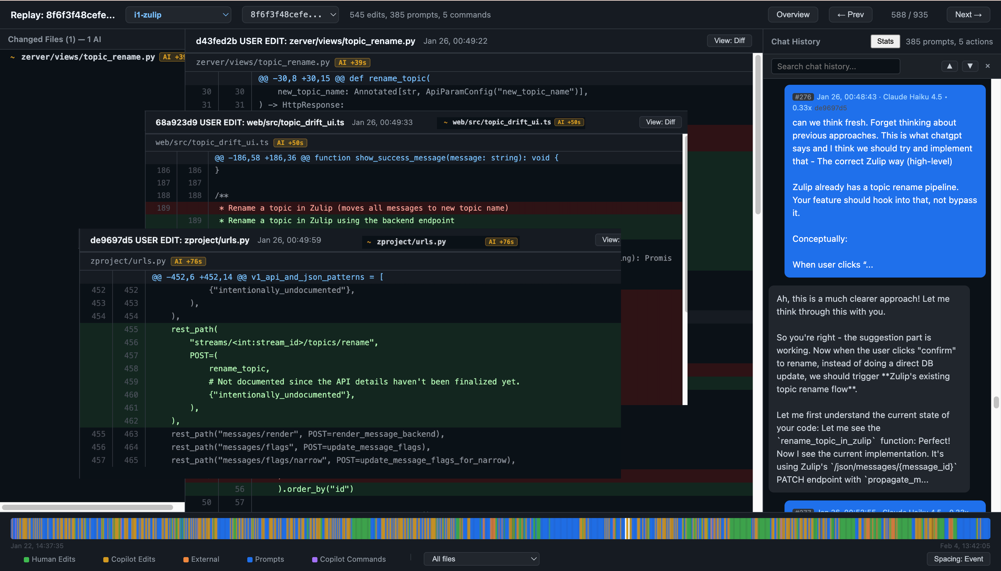
Task: Click the 588 / 935 event counter
Action: point(909,15)
